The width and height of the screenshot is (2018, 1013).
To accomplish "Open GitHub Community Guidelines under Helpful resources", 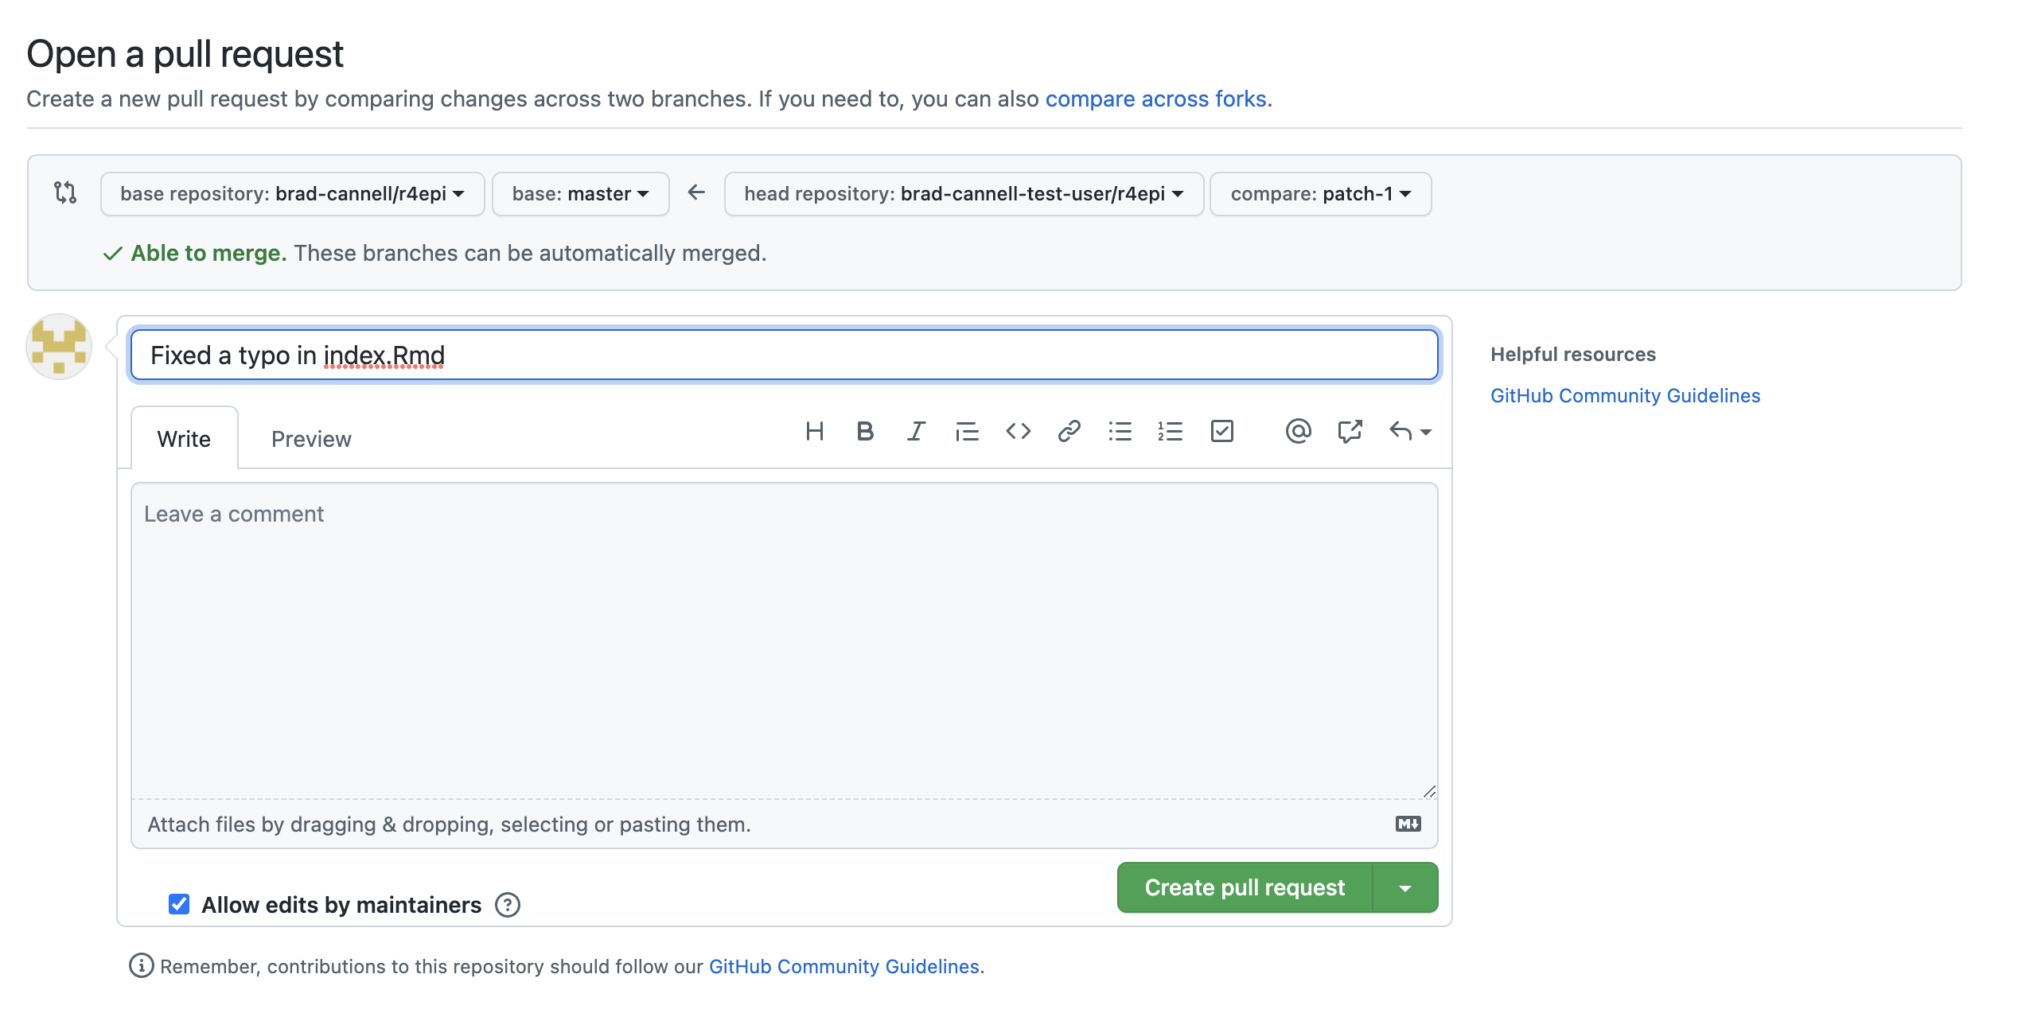I will tap(1625, 395).
